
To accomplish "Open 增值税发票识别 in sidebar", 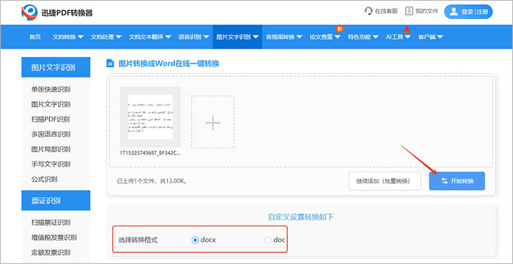I will click(x=54, y=237).
